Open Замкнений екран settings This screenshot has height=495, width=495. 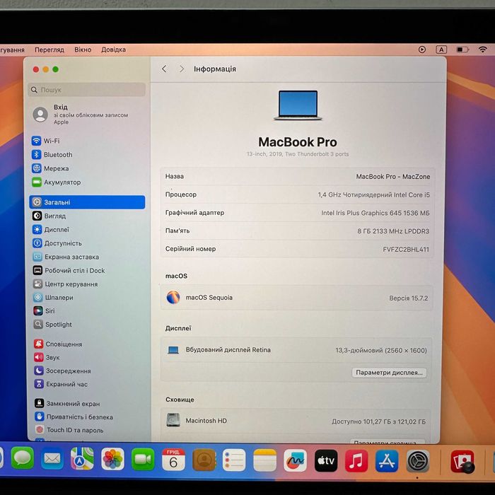pos(67,404)
